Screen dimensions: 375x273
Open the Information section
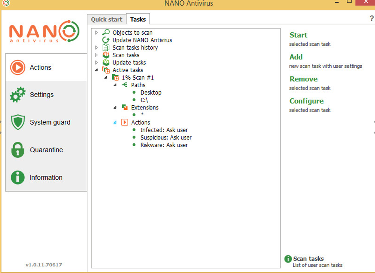coord(46,178)
